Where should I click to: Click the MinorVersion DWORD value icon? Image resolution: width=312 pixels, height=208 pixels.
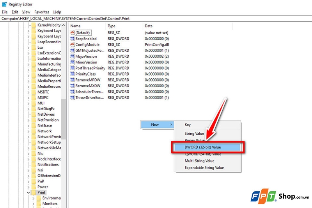pyautogui.click(x=72, y=62)
